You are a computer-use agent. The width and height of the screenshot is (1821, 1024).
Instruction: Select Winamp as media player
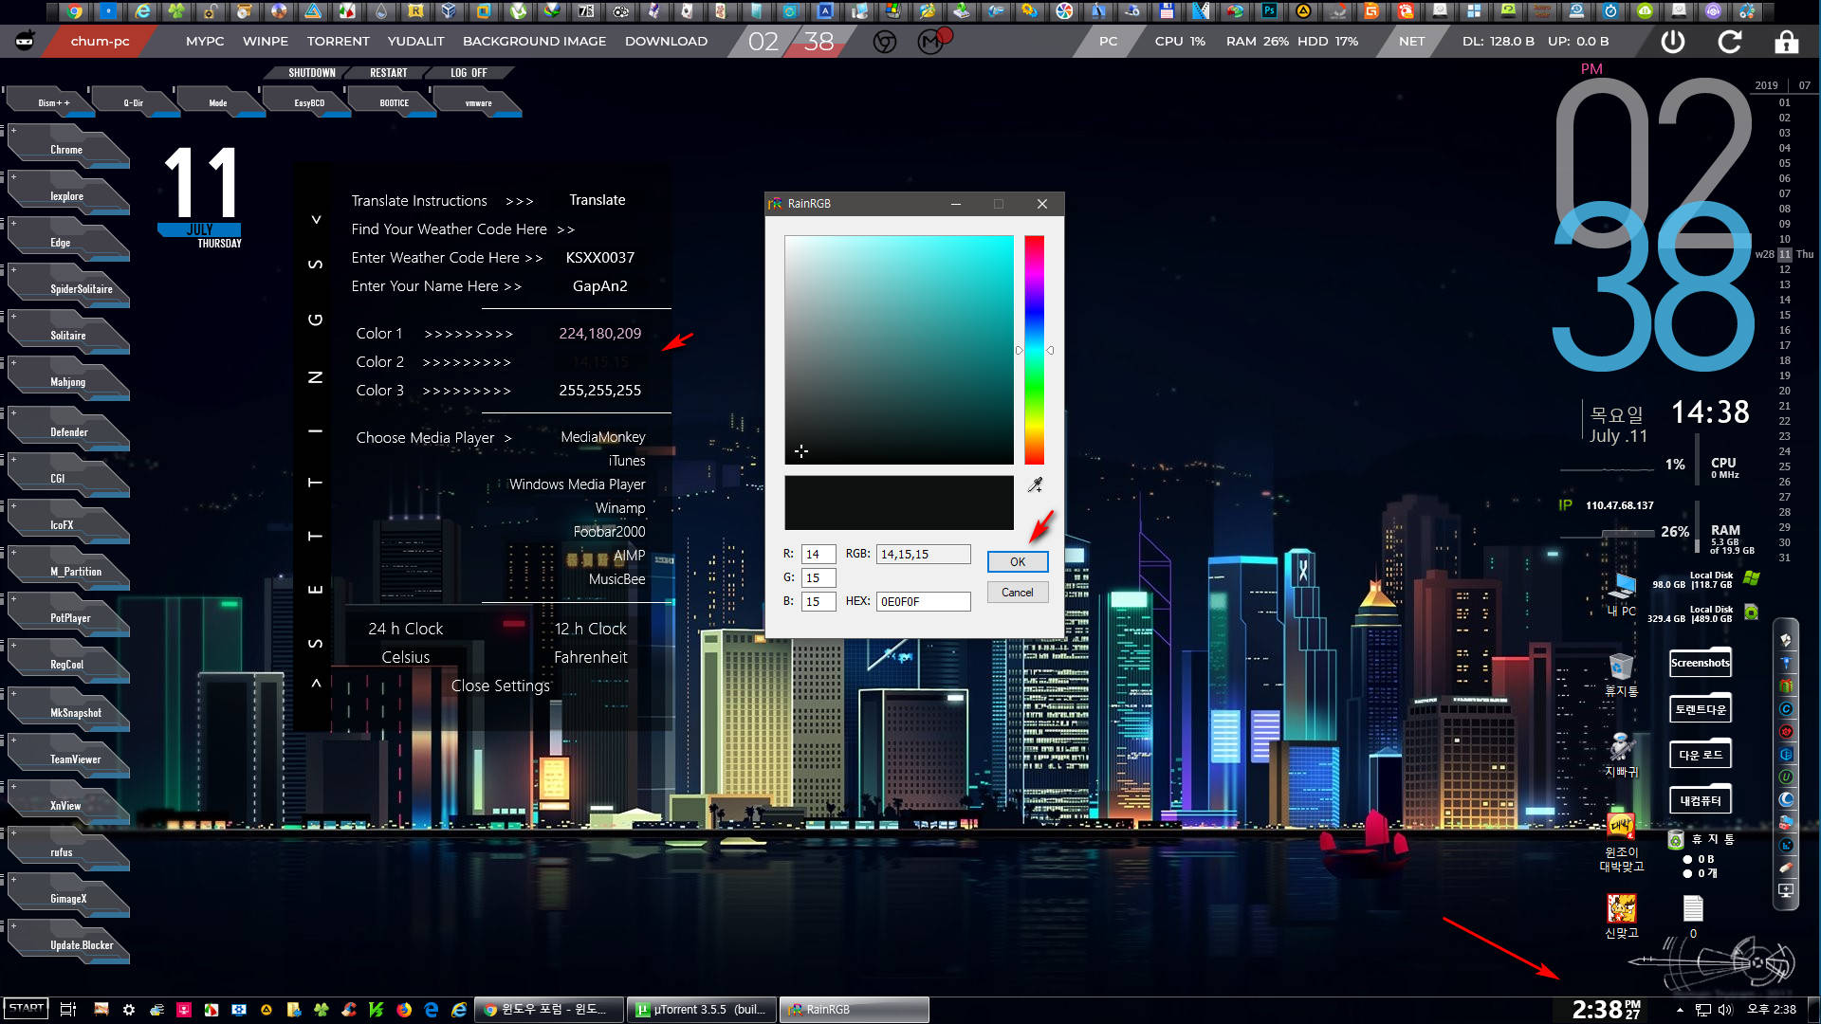tap(620, 508)
